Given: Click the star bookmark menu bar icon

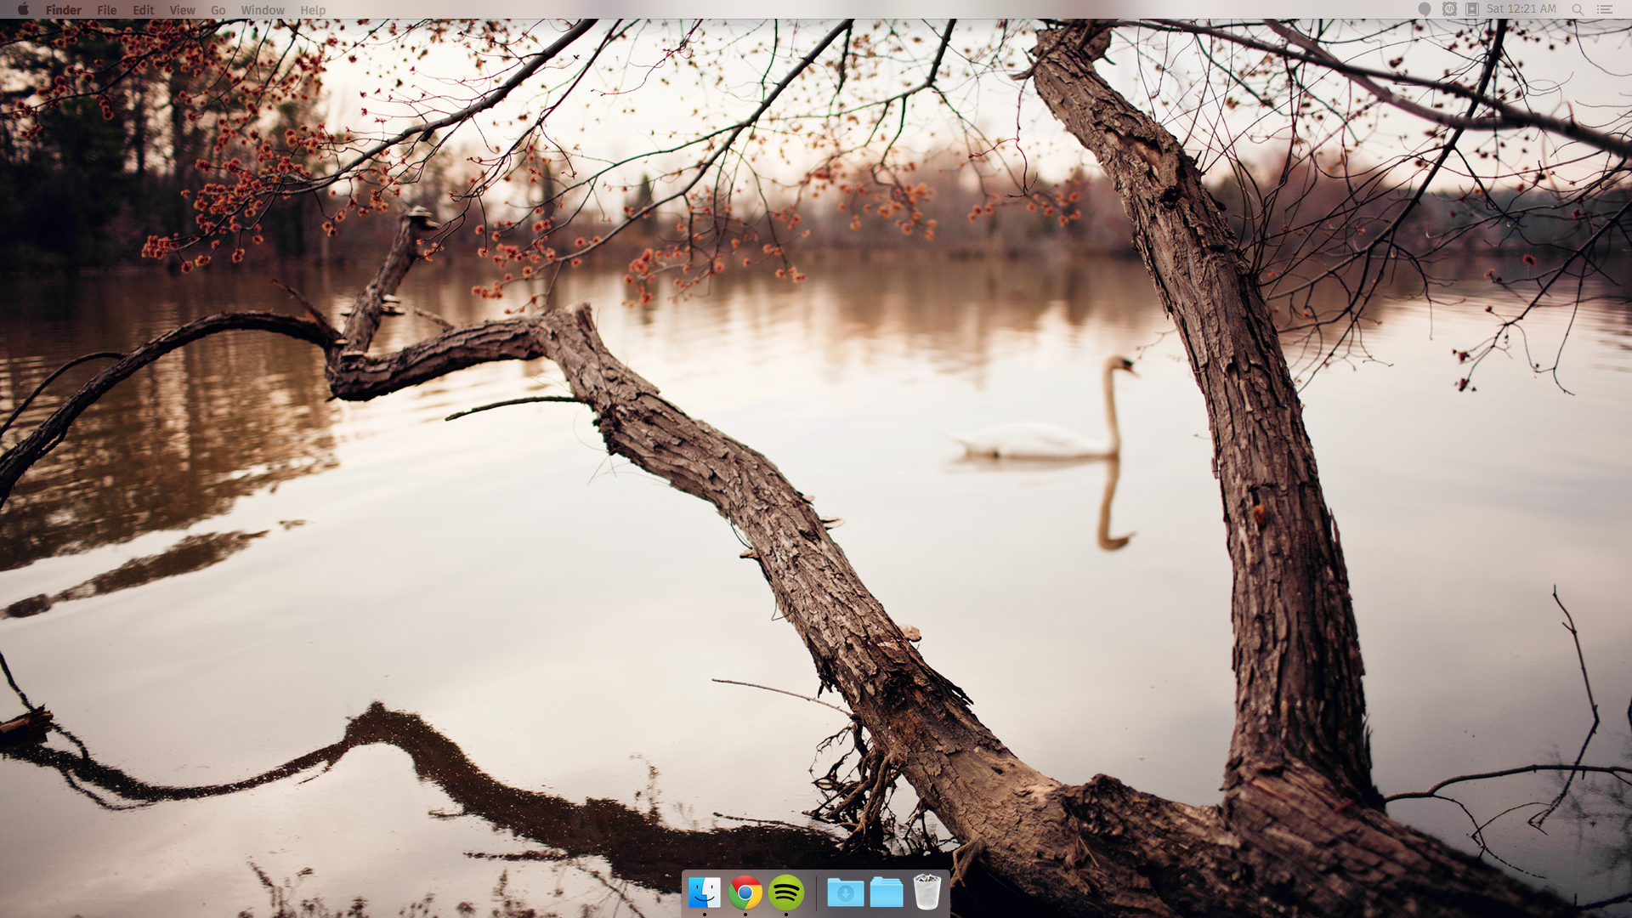Looking at the screenshot, I should point(1472,9).
